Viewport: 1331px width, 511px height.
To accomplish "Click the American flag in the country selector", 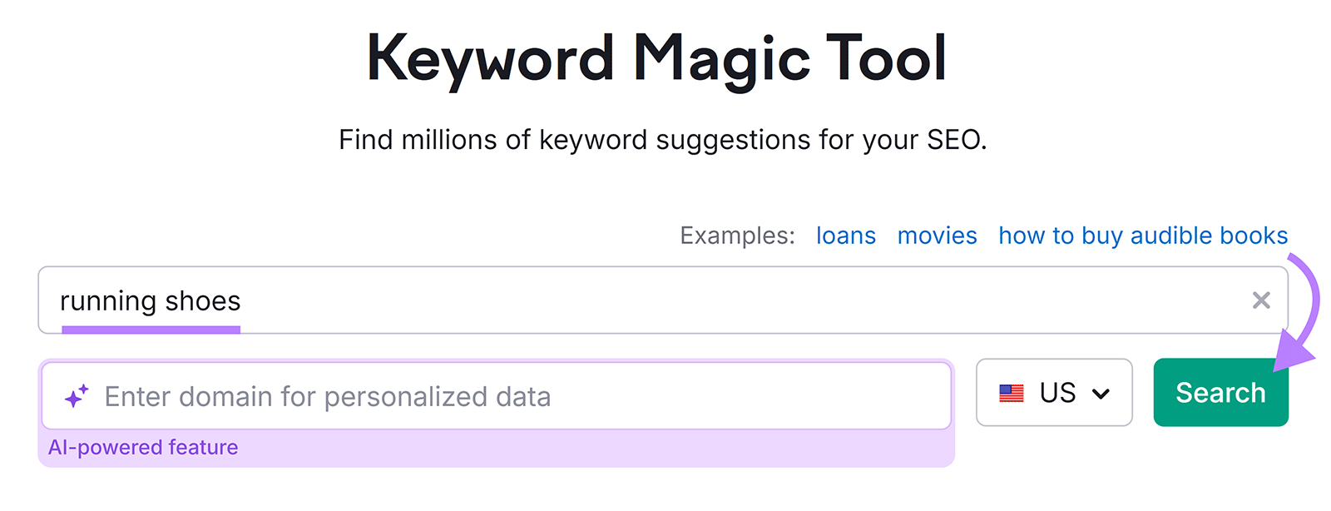I will click(x=1012, y=392).
